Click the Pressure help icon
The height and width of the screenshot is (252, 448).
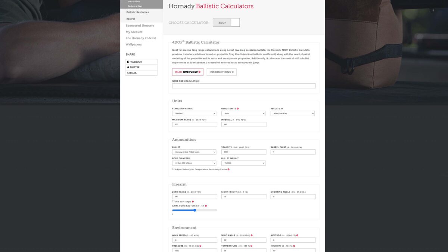pos(200,246)
